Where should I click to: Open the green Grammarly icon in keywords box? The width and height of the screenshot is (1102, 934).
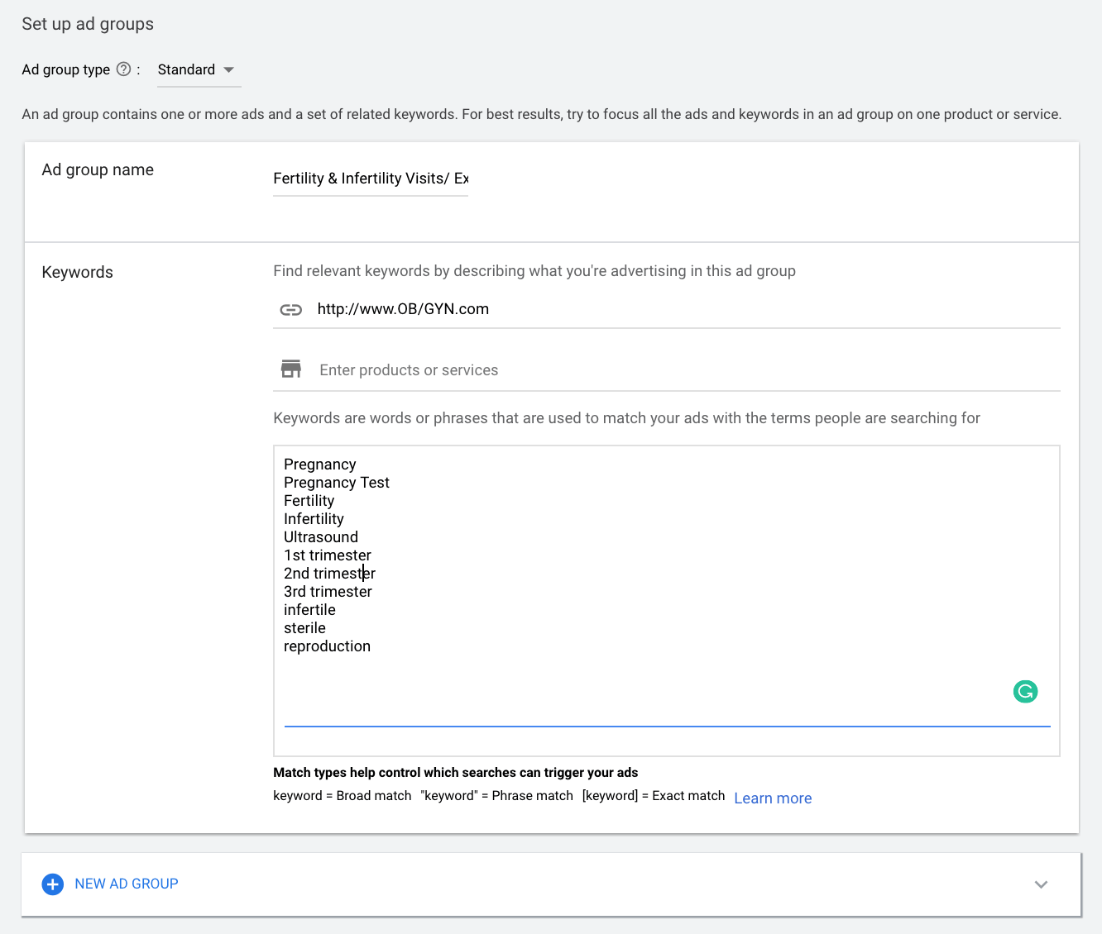1025,692
